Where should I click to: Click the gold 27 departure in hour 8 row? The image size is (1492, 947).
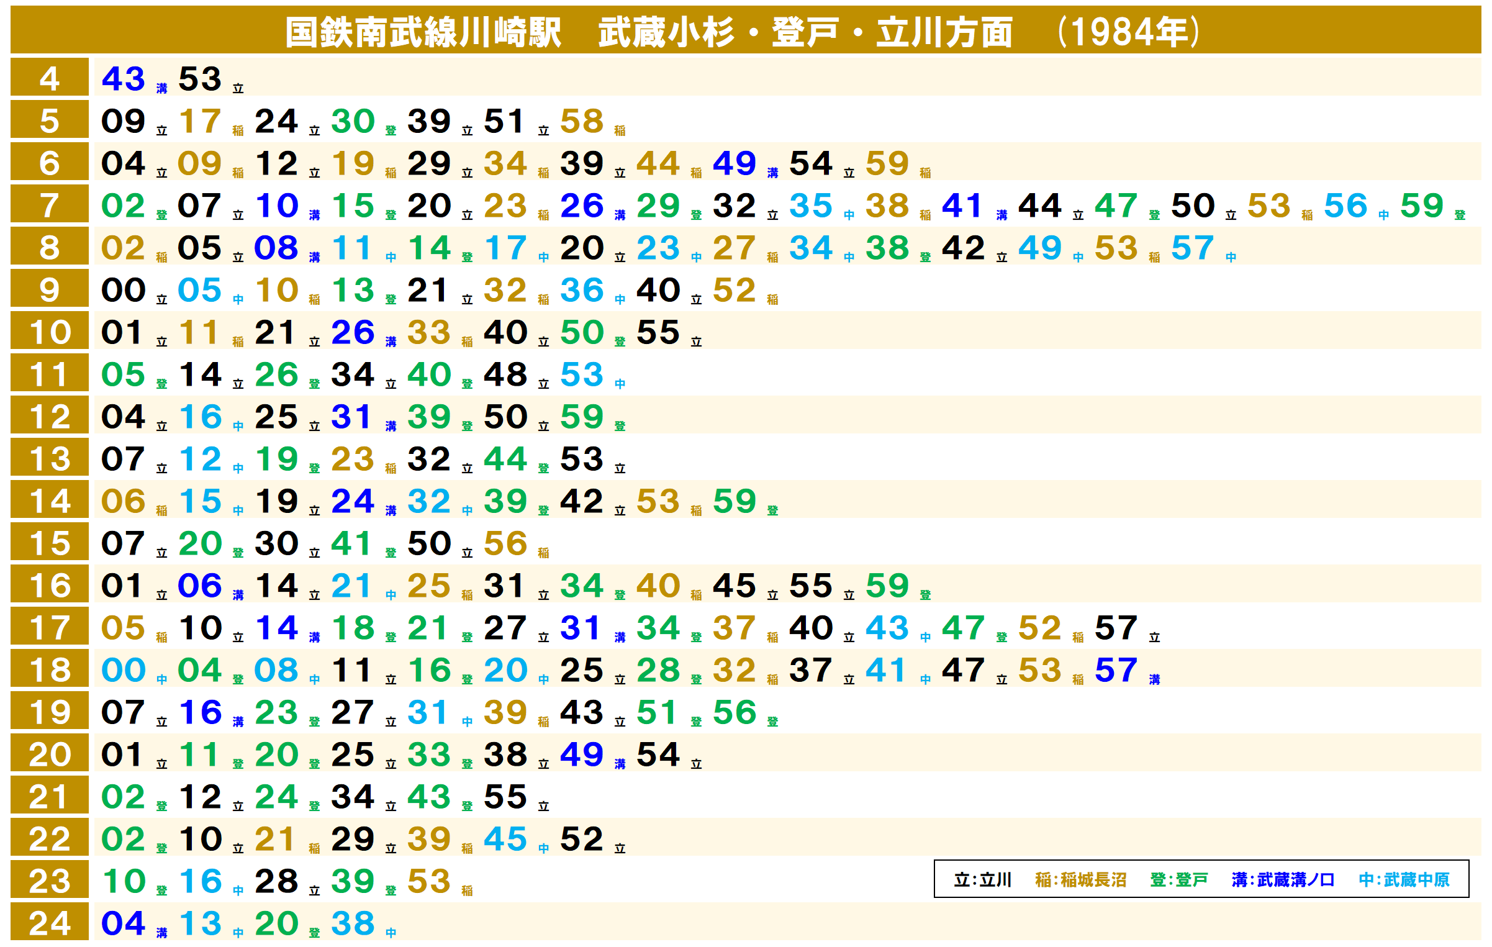click(x=735, y=248)
